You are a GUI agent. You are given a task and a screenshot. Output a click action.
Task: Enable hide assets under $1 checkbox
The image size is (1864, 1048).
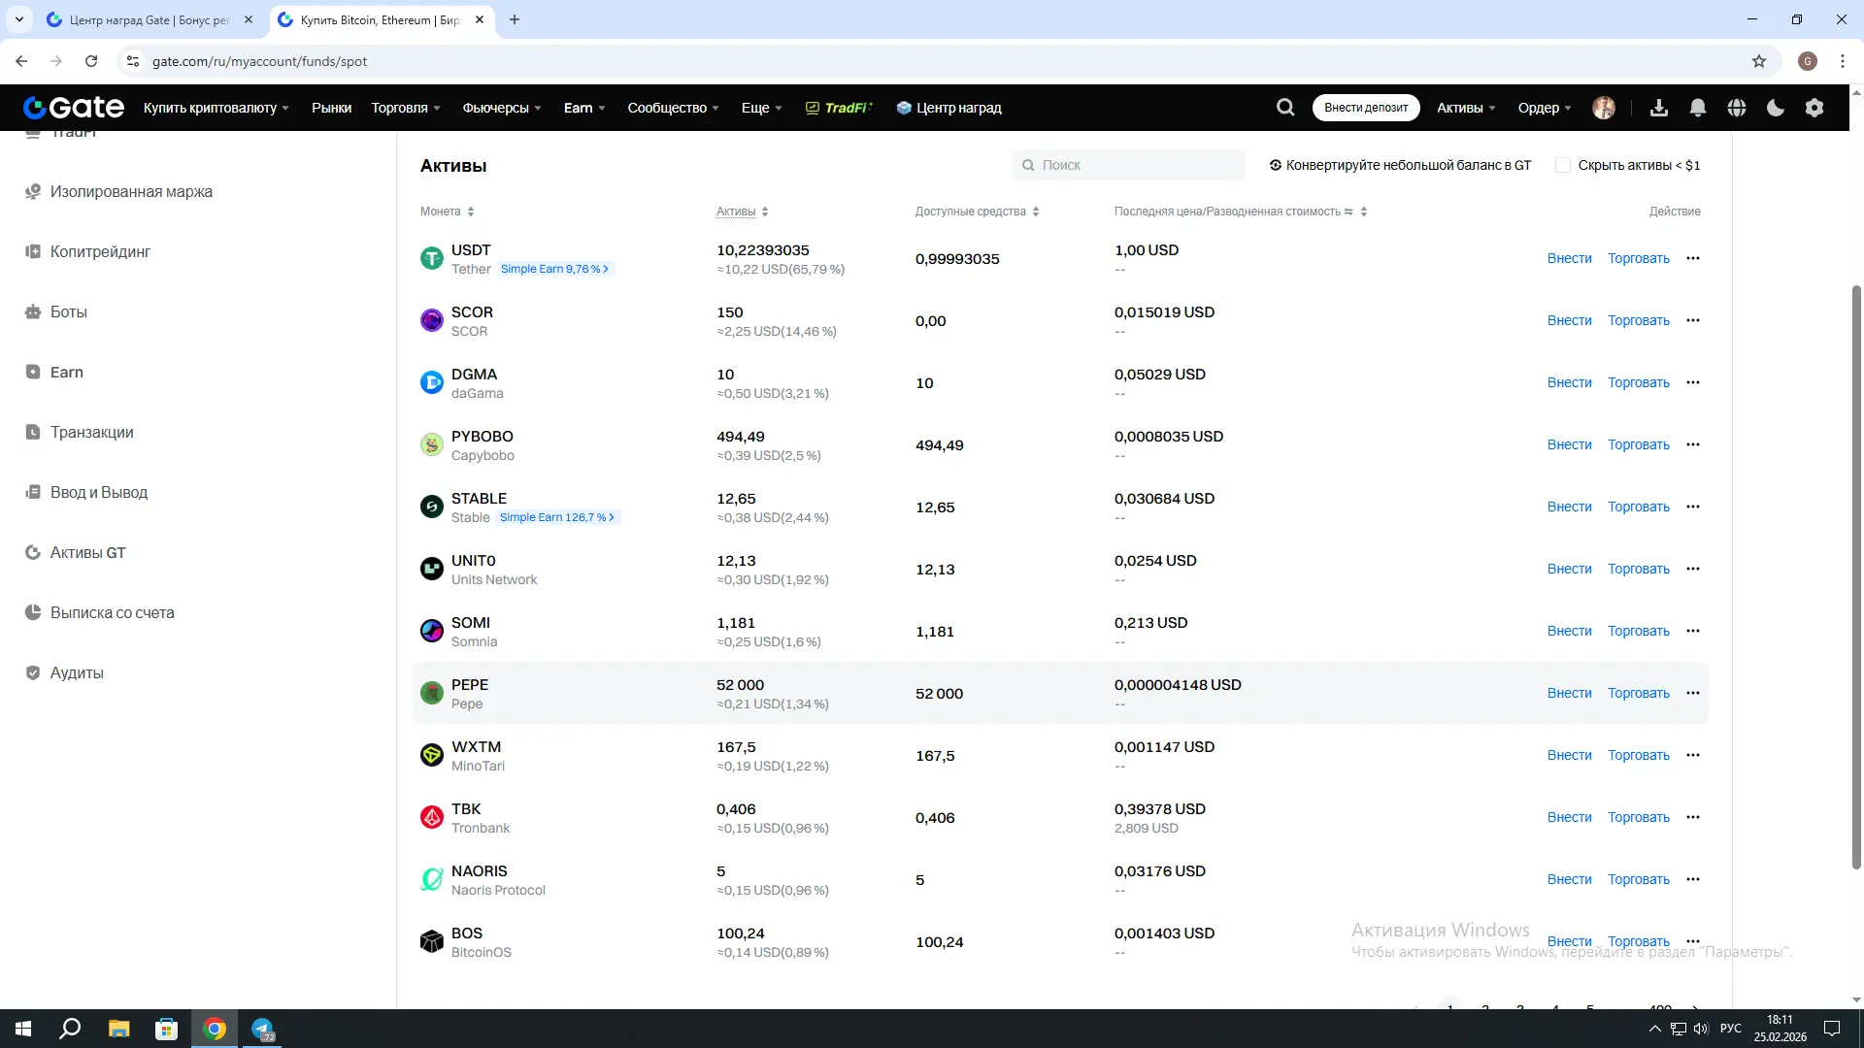1562,165
